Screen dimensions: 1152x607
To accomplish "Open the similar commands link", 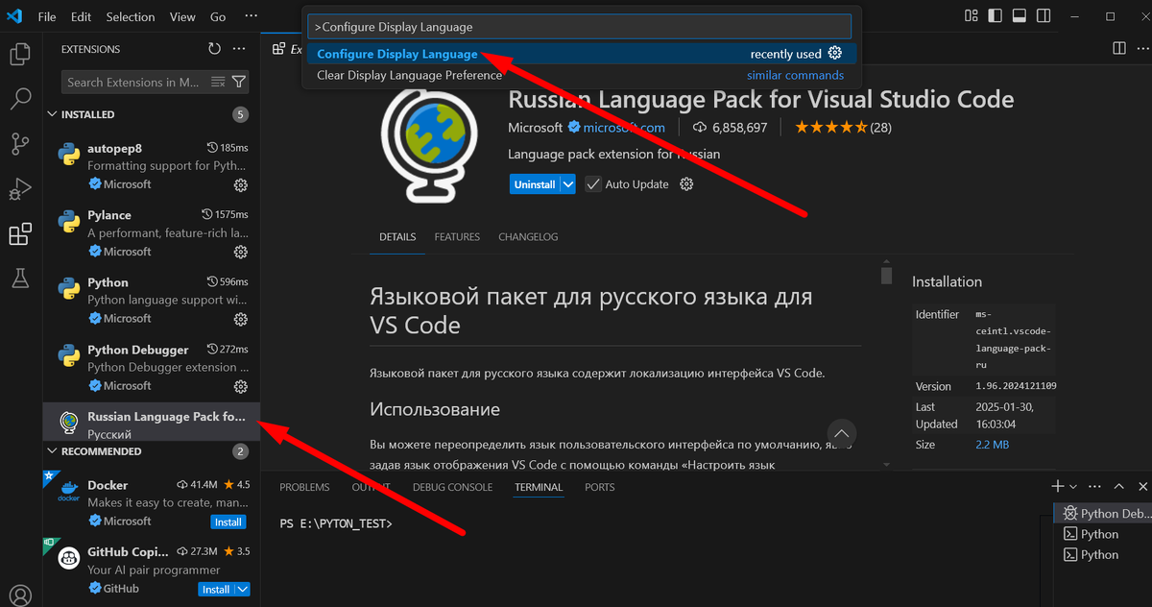I will click(796, 75).
